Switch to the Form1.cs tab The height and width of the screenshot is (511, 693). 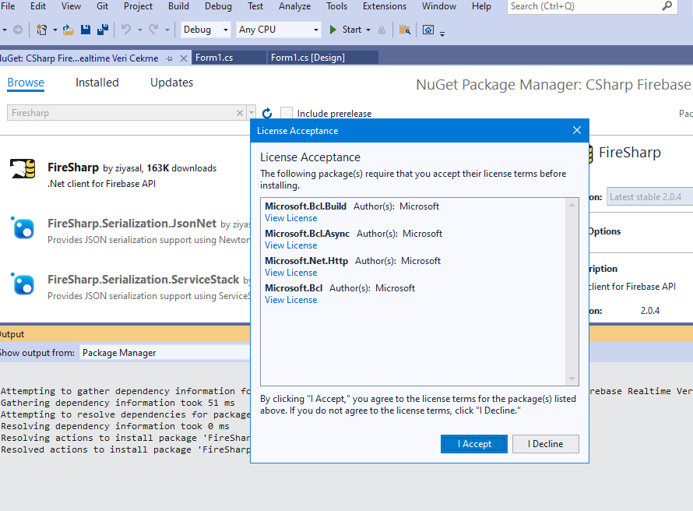[x=229, y=58]
